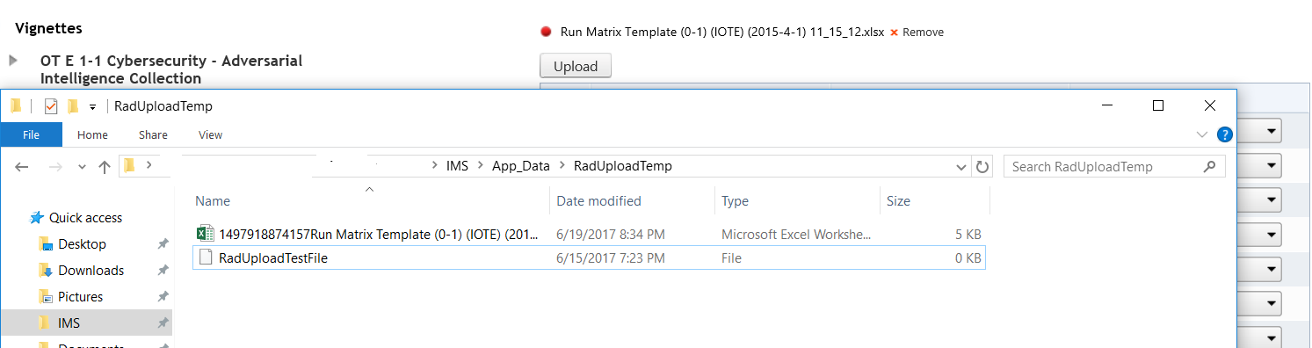Click the Remove link next to the uploaded xlsx
This screenshot has width=1312, height=348.
point(923,33)
